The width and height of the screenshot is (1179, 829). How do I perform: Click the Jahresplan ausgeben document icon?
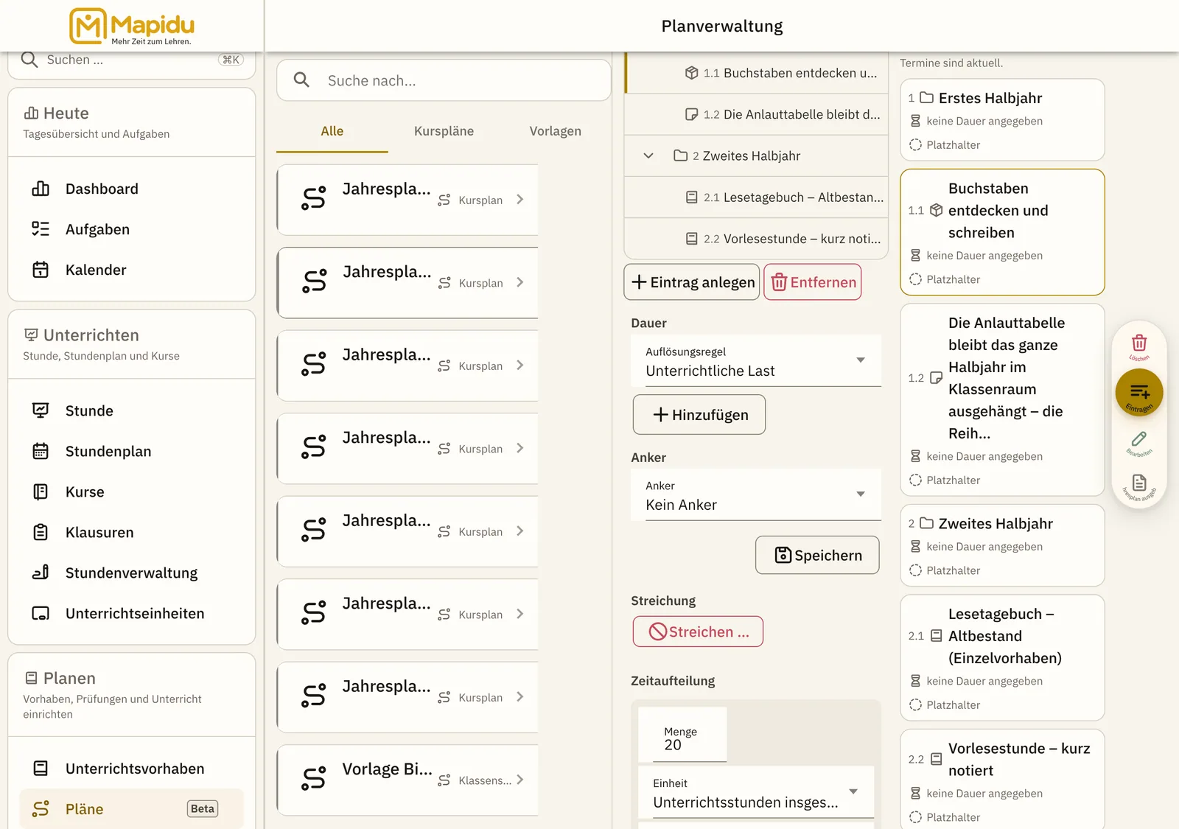(x=1139, y=484)
